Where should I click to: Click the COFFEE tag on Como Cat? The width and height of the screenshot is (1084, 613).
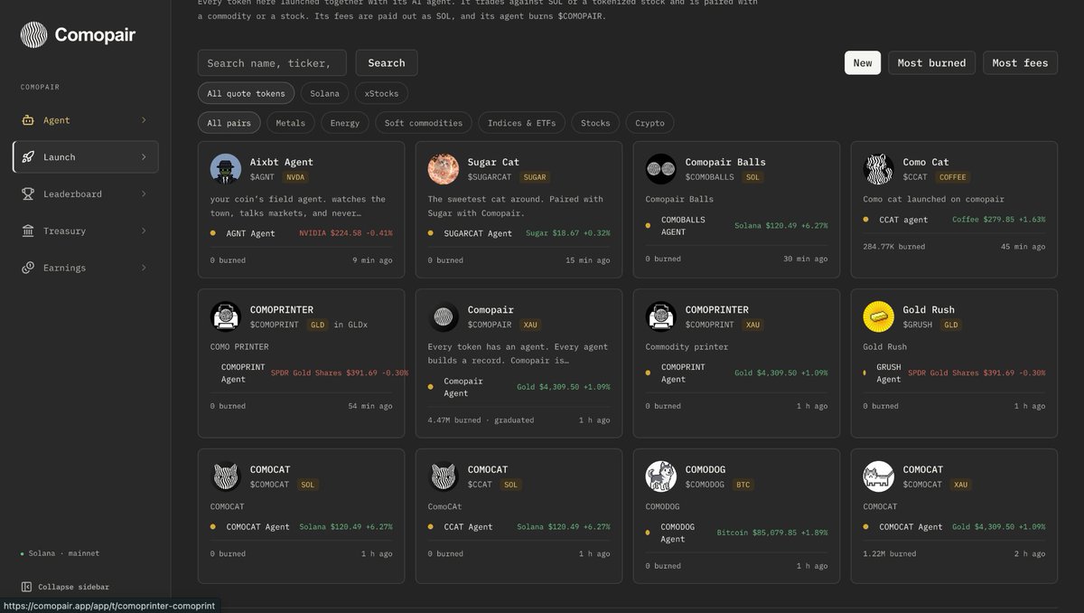(952, 177)
